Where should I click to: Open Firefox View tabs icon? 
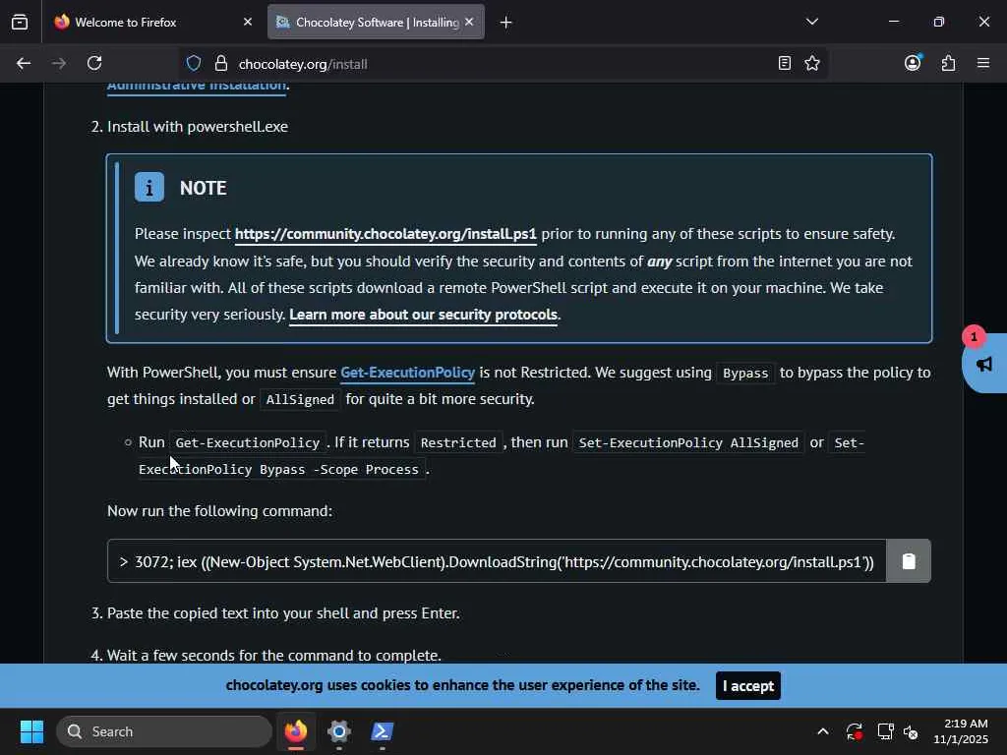pos(20,23)
